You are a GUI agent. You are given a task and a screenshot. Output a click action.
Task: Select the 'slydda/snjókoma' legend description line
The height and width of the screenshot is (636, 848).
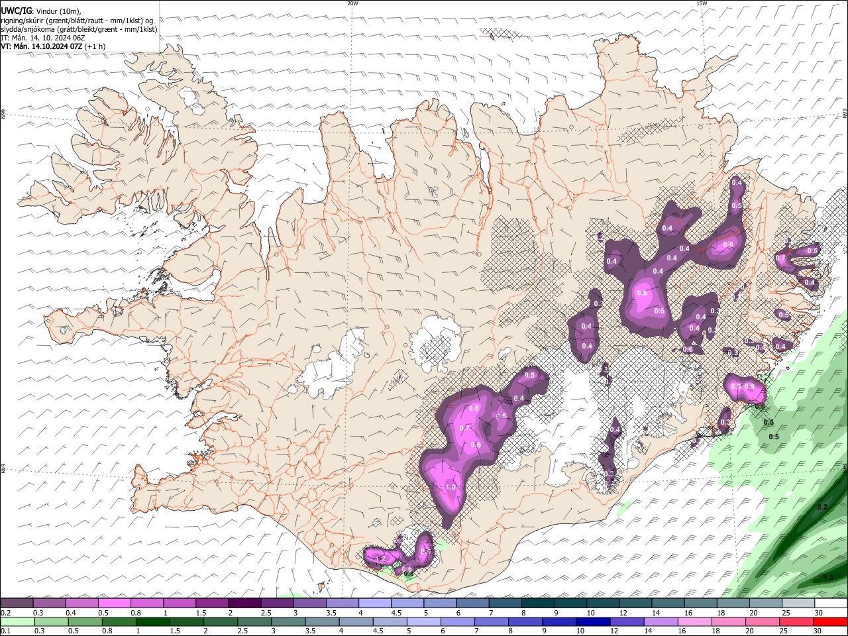point(79,29)
